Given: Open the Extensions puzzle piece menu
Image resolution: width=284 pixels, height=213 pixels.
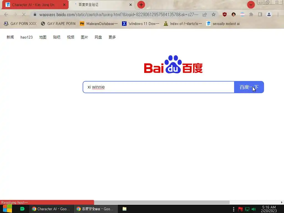Looking at the screenshot, I should tap(251, 14).
